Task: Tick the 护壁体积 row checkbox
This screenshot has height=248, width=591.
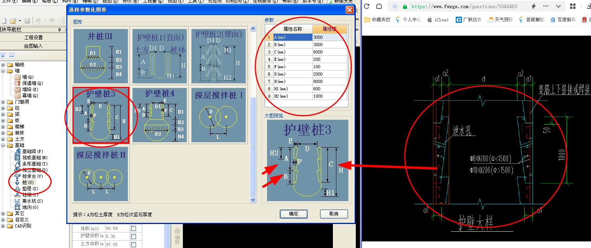Action: 133,236
